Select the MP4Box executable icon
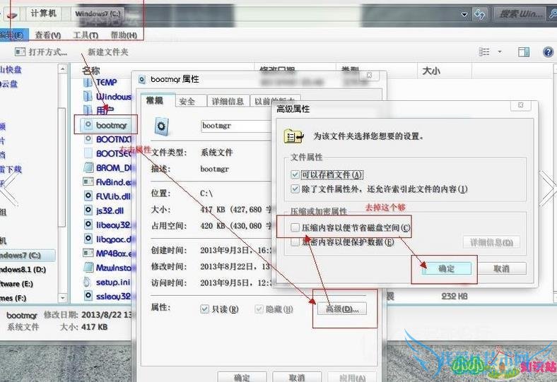The width and height of the screenshot is (557, 382). (88, 253)
